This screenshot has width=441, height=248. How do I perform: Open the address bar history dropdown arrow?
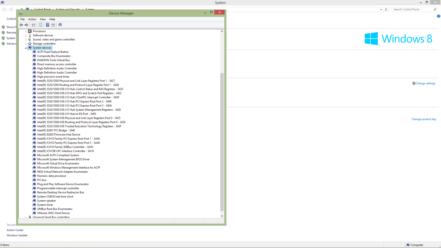(x=381, y=9)
